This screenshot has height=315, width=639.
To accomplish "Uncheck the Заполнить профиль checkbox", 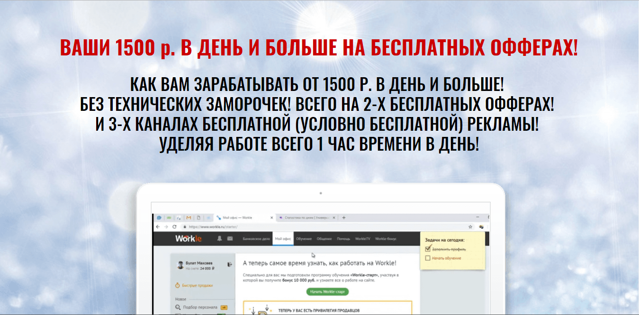I will point(428,249).
